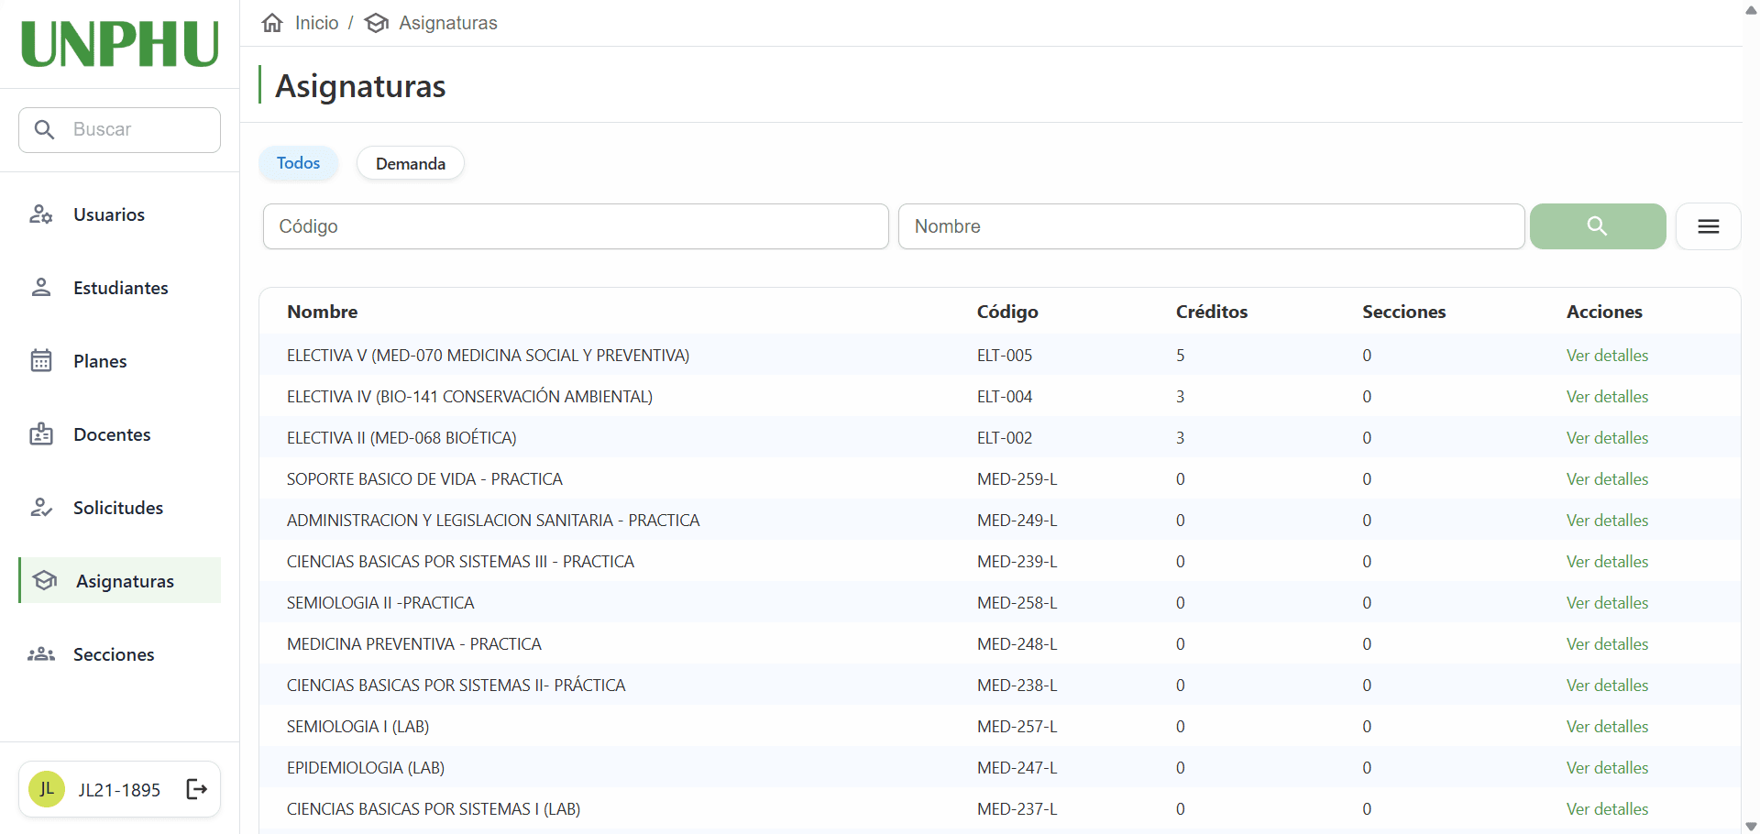Open Ver detalles for MED-249-L
This screenshot has width=1760, height=834.
click(1607, 521)
